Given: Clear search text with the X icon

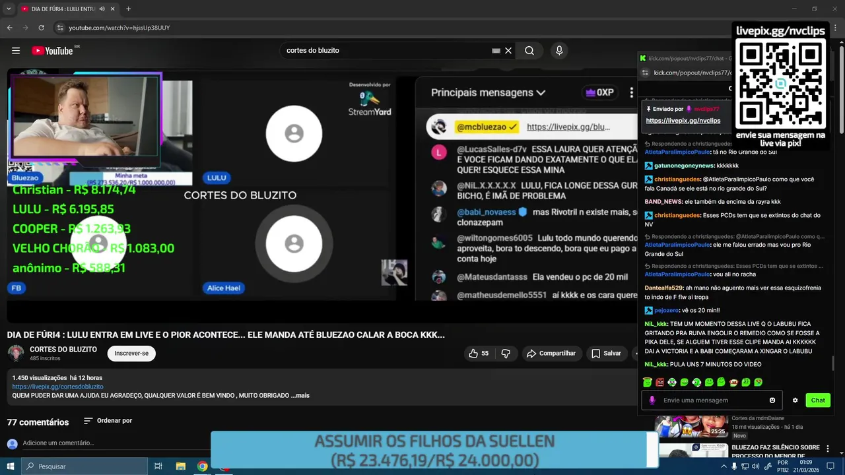Looking at the screenshot, I should [508, 51].
